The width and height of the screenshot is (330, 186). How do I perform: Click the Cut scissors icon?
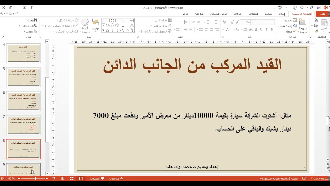point(316,20)
